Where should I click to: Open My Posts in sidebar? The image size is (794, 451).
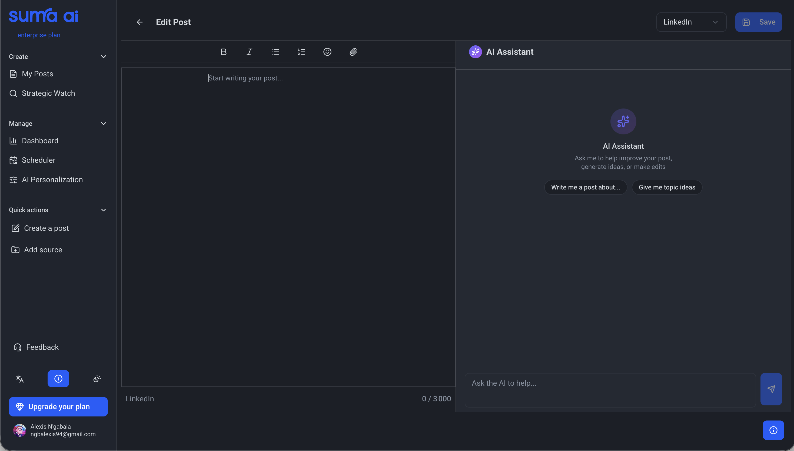[x=37, y=74]
